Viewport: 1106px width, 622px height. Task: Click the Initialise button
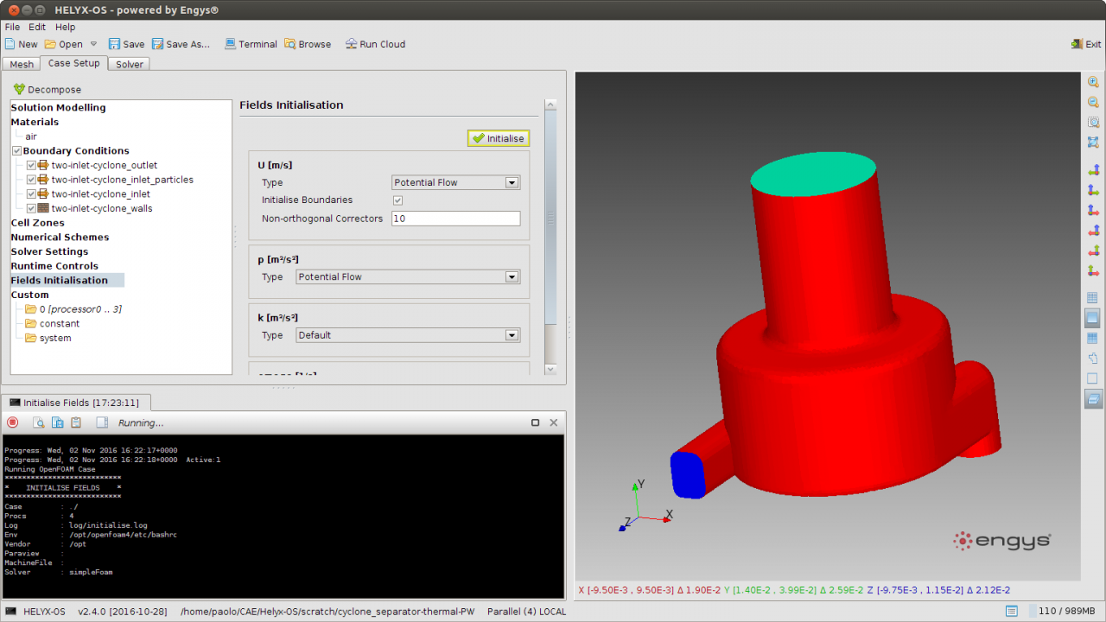[x=499, y=138]
